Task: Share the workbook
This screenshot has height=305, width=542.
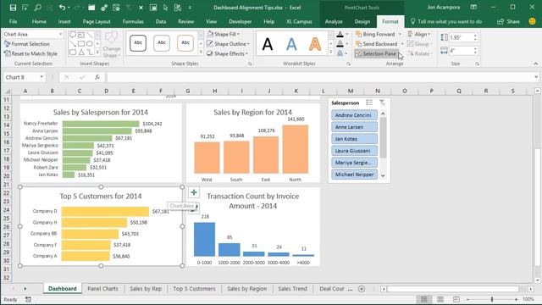Action: 508,21
